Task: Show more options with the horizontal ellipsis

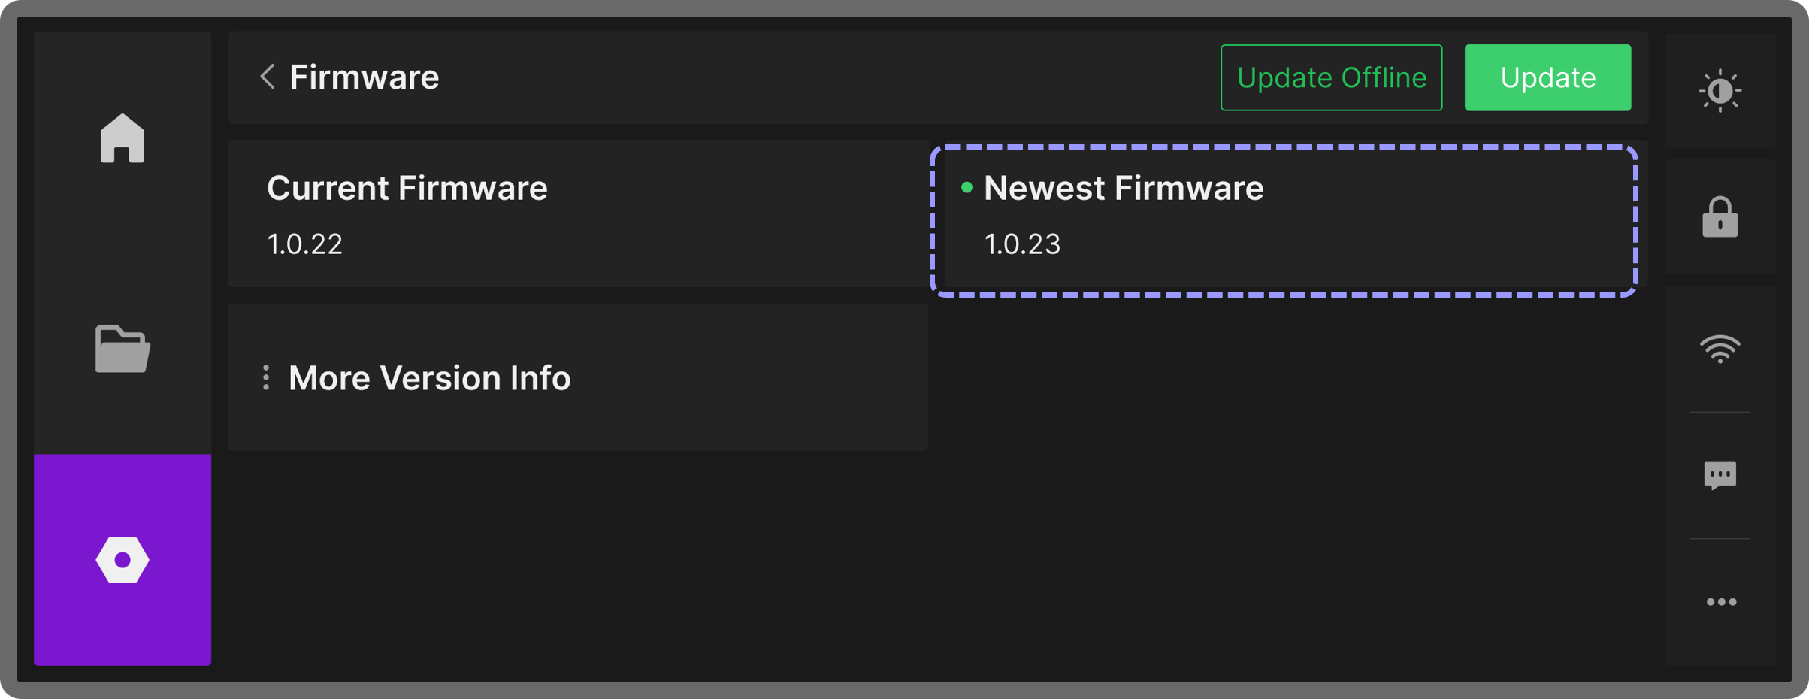Action: [1720, 601]
